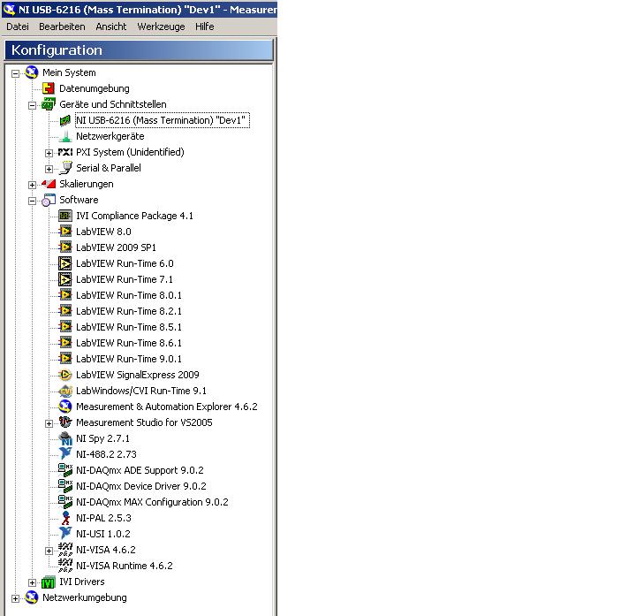Expand the IVI Drivers node
The image size is (636, 616).
[x=32, y=582]
